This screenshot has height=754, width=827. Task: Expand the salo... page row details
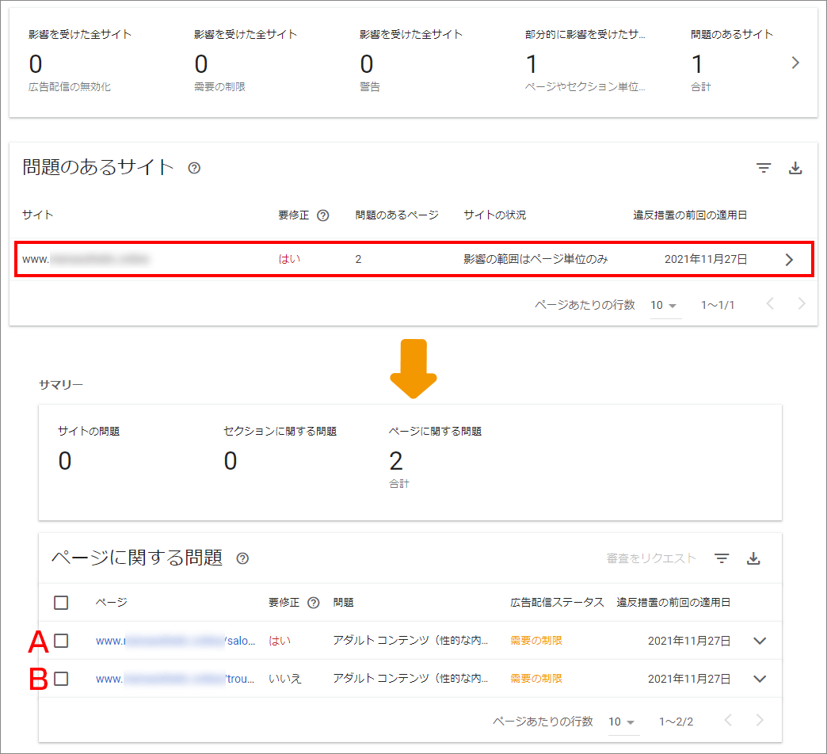tap(760, 641)
